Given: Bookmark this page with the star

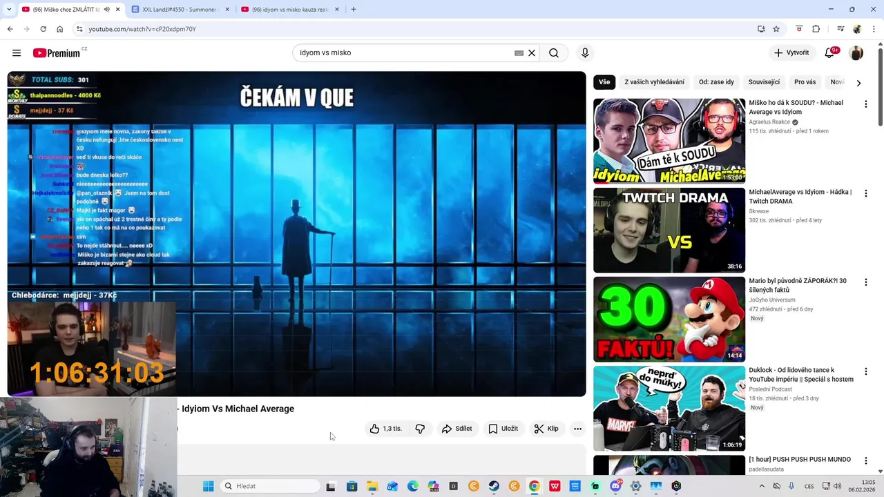Looking at the screenshot, I should tap(776, 29).
